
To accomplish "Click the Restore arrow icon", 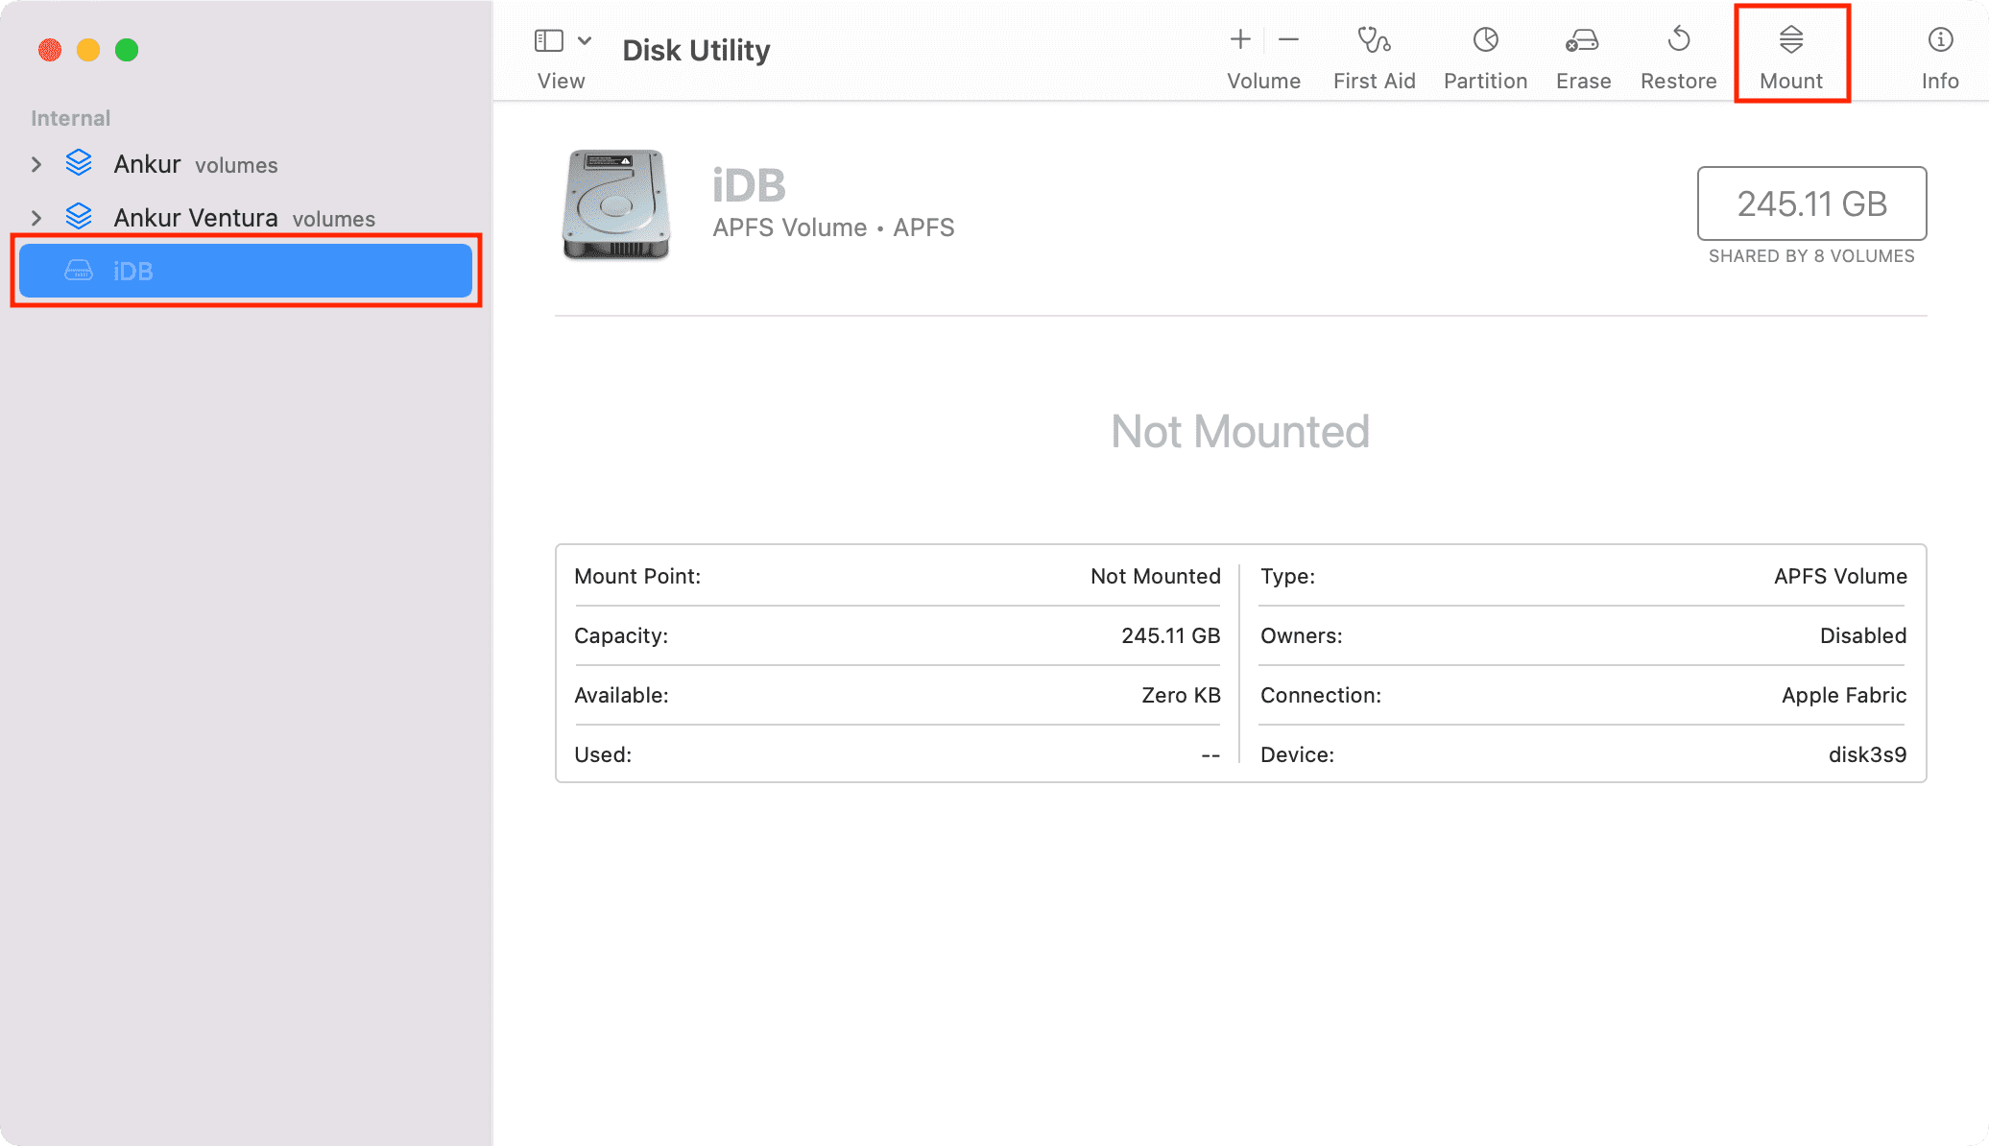I will point(1679,39).
